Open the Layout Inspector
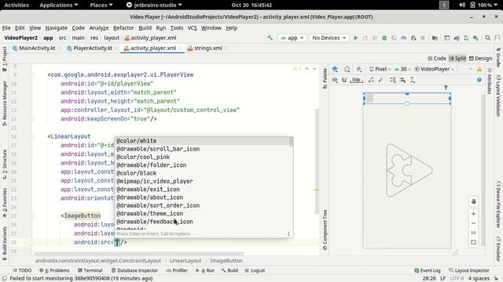Image resolution: width=503 pixels, height=282 pixels. (468, 270)
